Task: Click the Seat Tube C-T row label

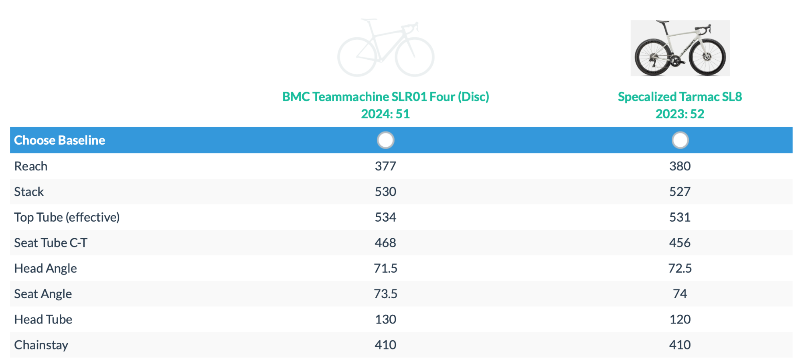Action: click(51, 243)
